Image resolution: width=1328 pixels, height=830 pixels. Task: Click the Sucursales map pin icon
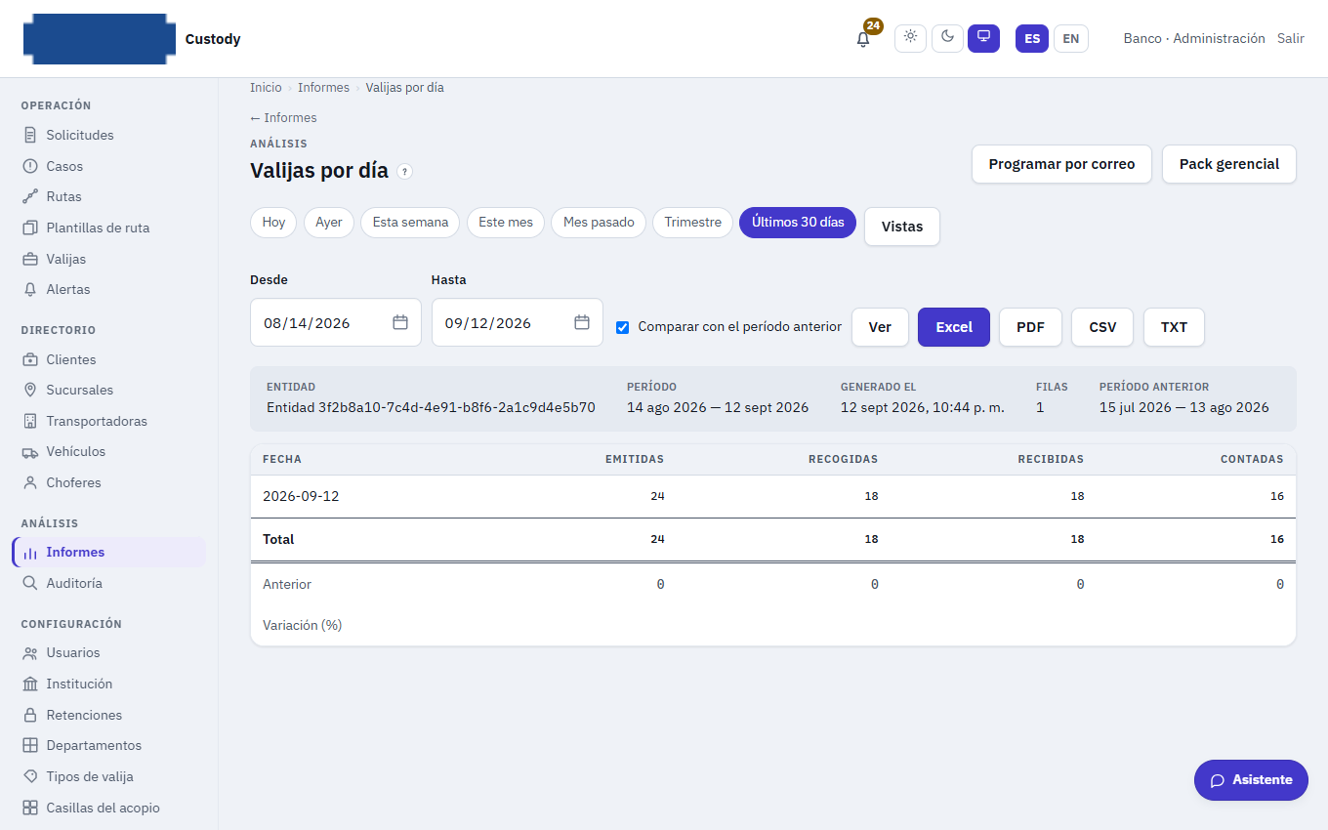pyautogui.click(x=29, y=390)
